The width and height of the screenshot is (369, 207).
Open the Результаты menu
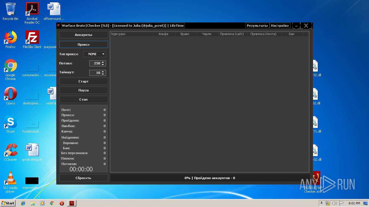(x=257, y=26)
